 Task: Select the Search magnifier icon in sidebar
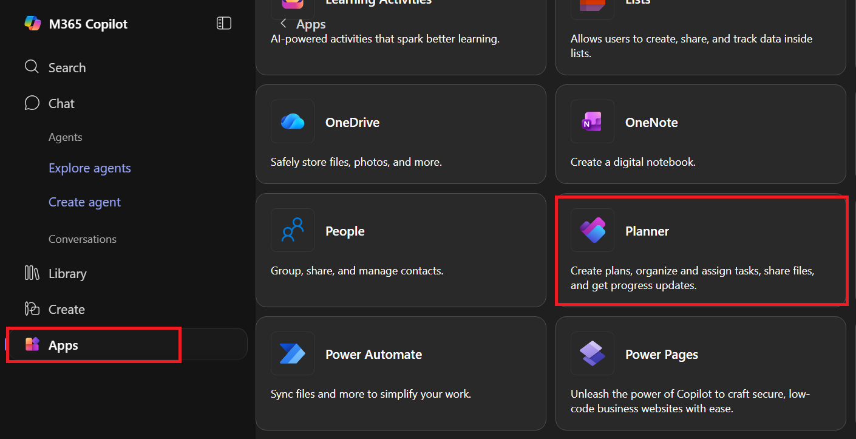[x=32, y=67]
